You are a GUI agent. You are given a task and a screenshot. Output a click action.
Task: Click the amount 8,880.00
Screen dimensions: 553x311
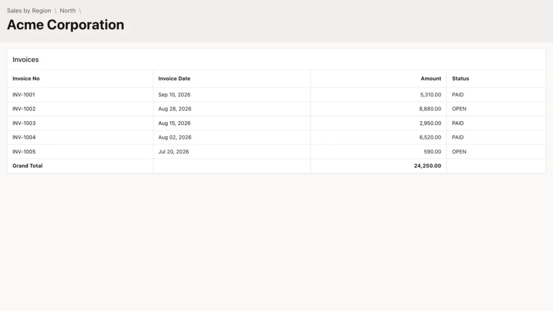click(430, 109)
